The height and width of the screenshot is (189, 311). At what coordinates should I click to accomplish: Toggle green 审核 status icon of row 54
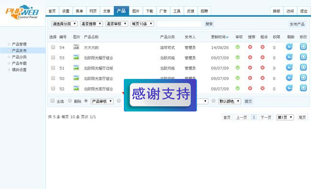point(238,47)
